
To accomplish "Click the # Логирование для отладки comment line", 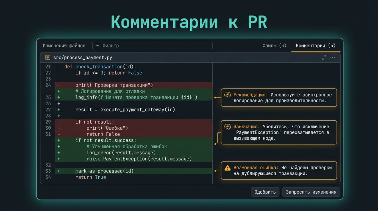I will [134, 91].
